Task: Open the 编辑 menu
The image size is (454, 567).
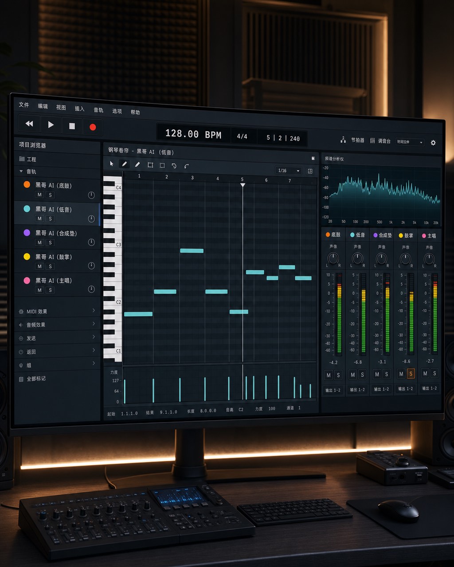Action: [x=43, y=106]
